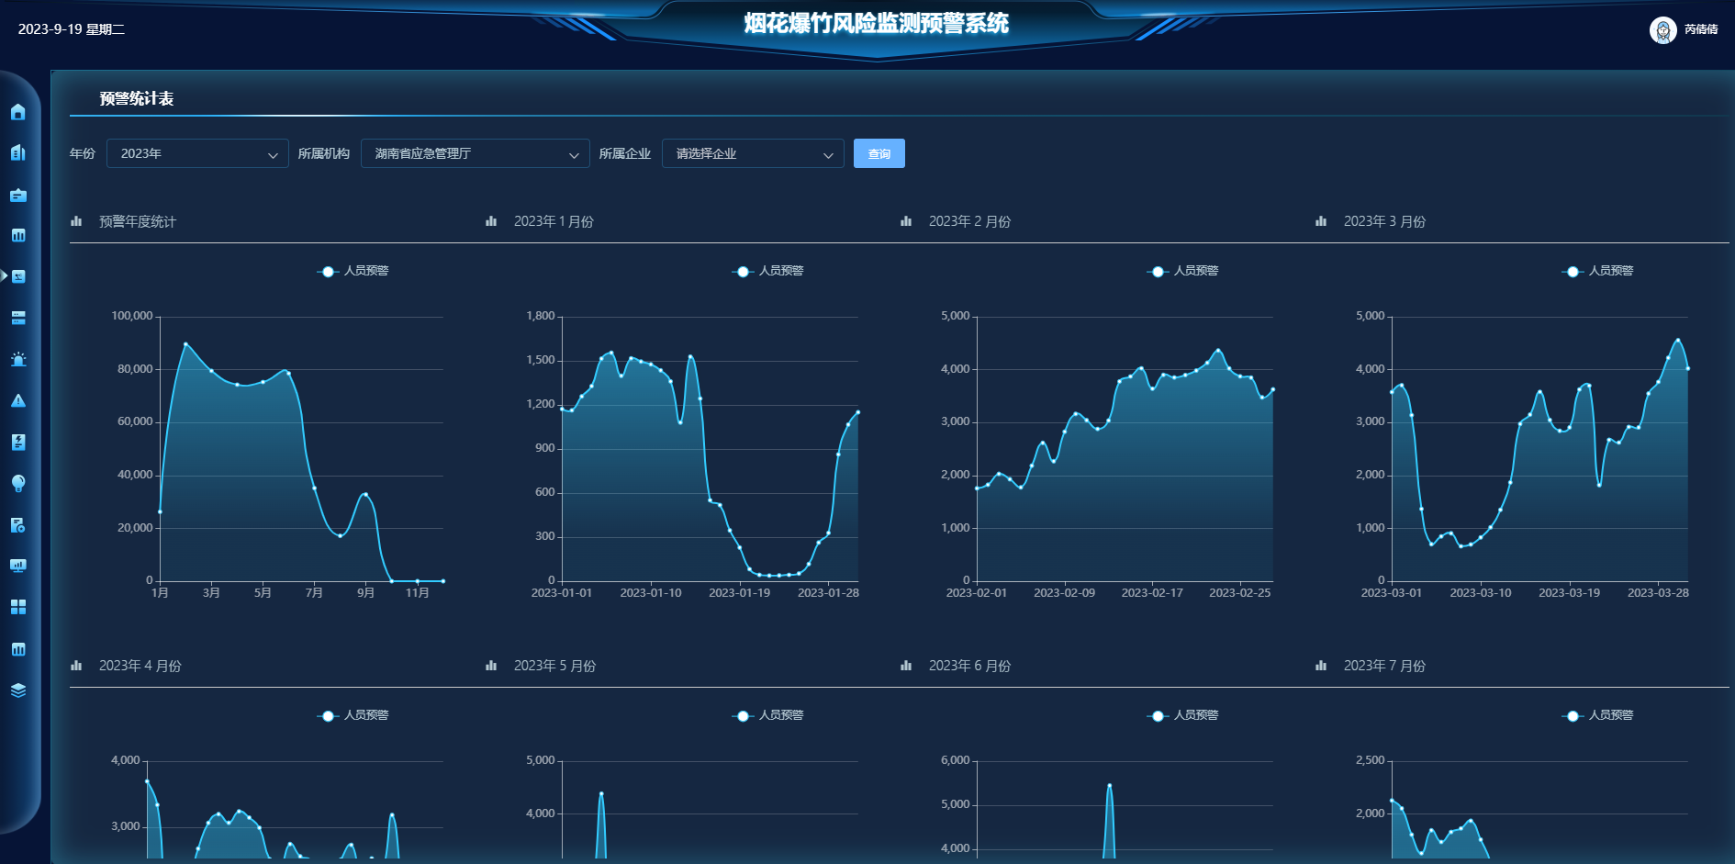Screen dimensions: 1735x864
Task: Toggle 人员预警 legend in January chart
Action: coord(768,271)
